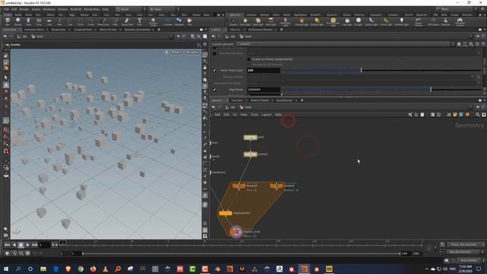This screenshot has height=274, width=487.
Task: Open network editor Layout menu
Action: [x=266, y=115]
